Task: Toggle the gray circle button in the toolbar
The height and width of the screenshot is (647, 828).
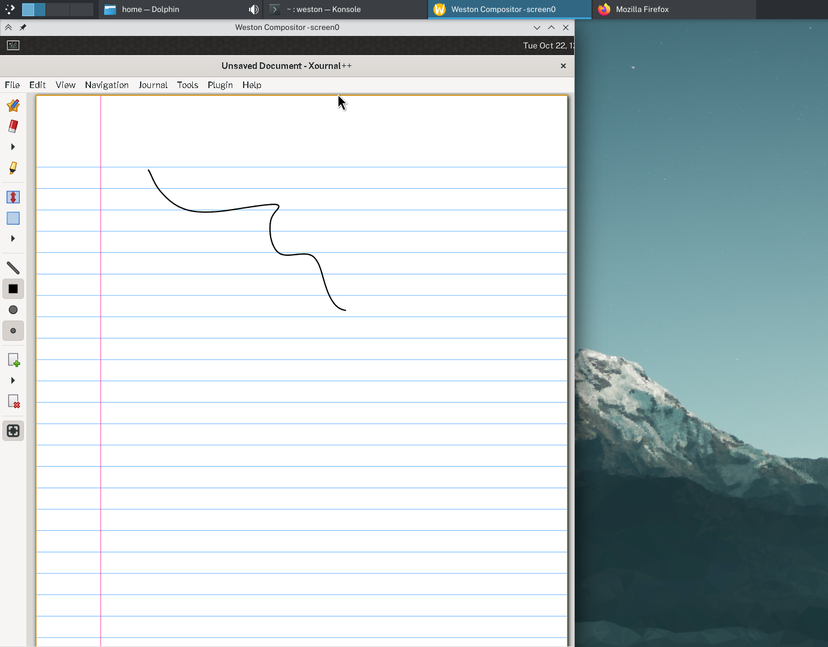Action: [x=13, y=310]
